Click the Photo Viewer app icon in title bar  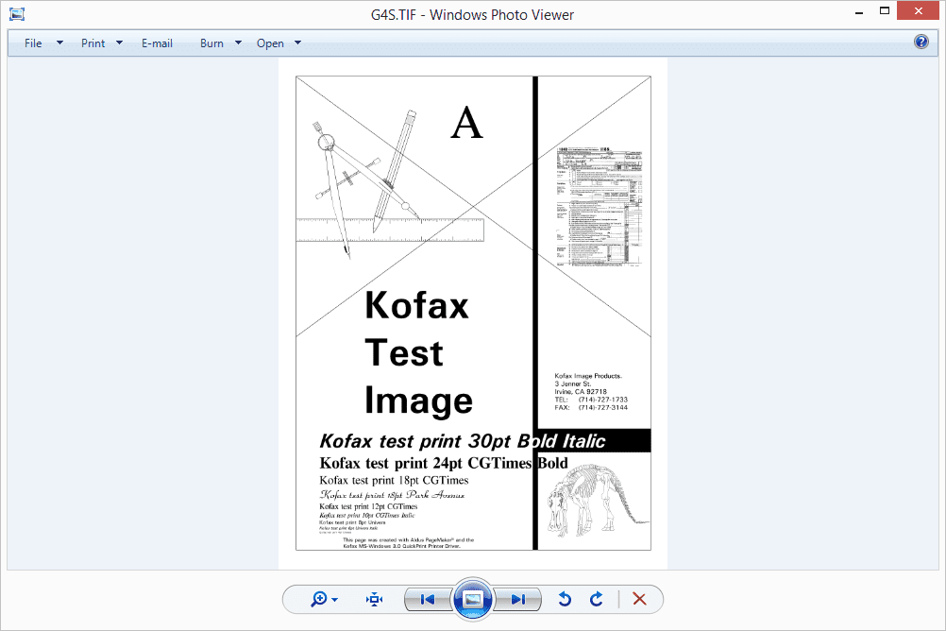[17, 14]
